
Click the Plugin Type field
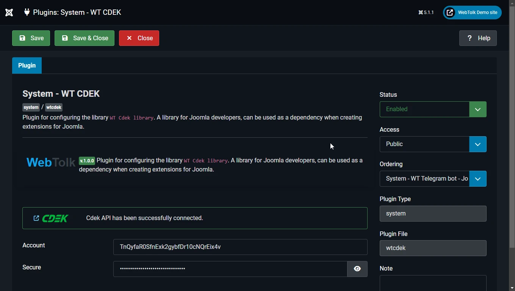coord(433,214)
